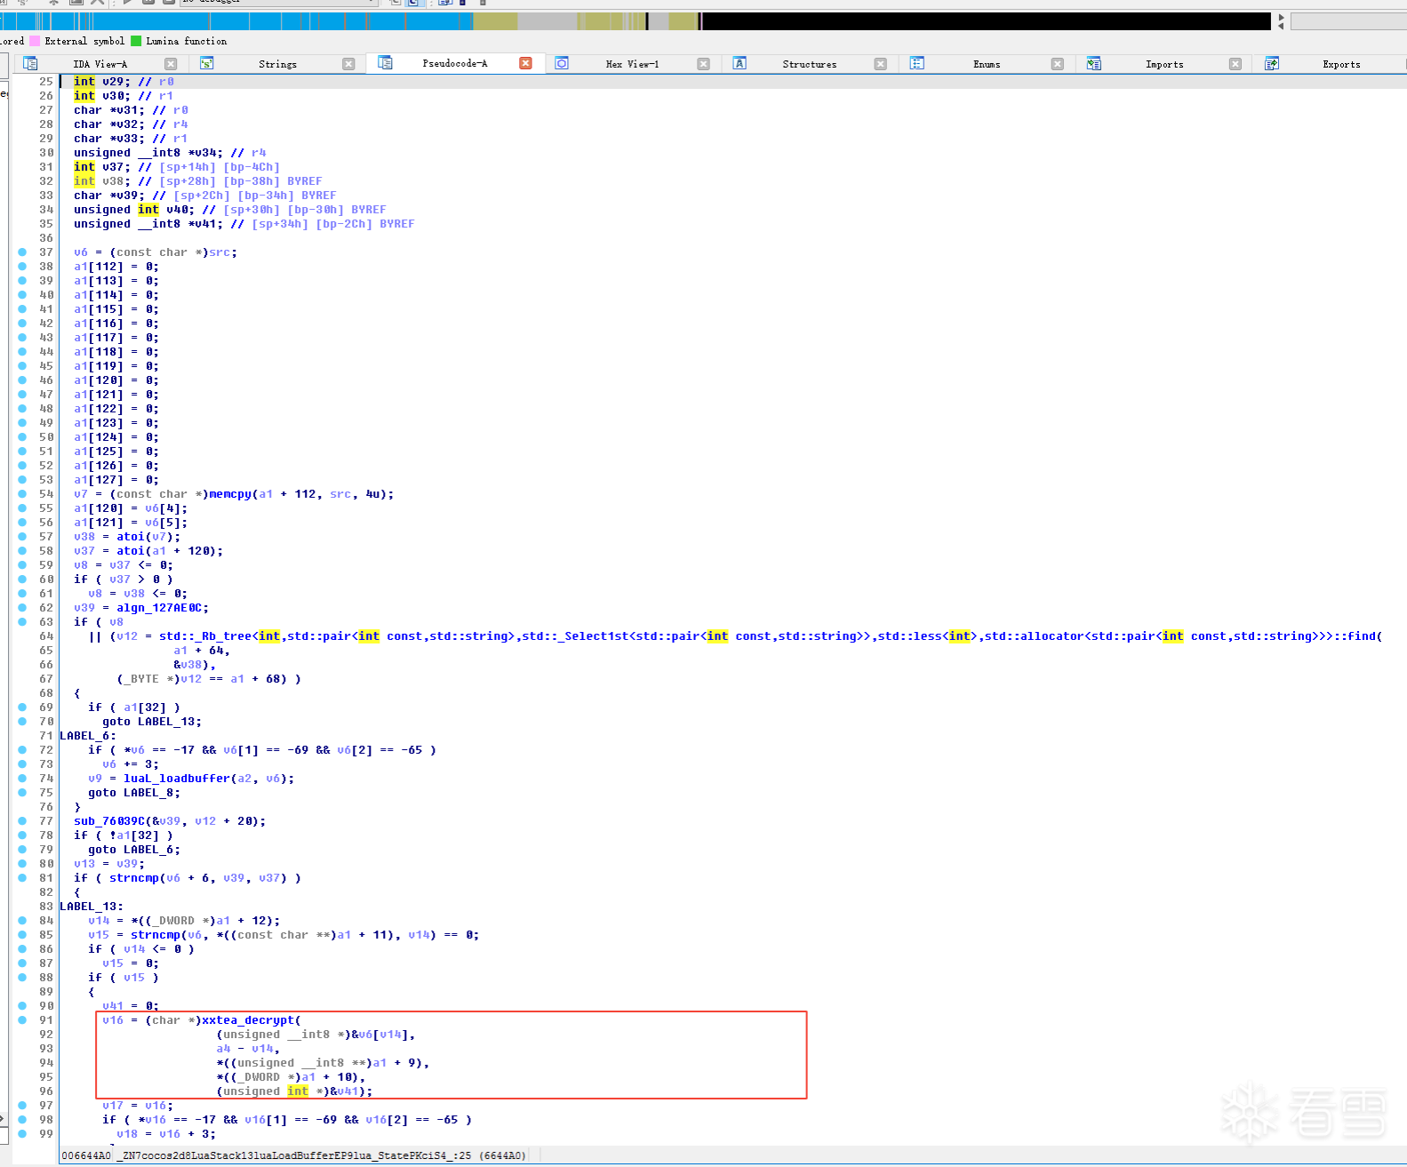Screen dimensions: 1407x1167
Task: Click 'int v29' declaration on line 25
Action: click(x=102, y=82)
